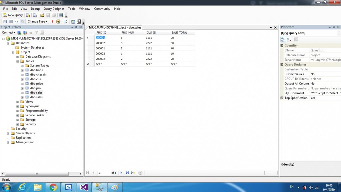Collapse the Tables folder node
The image size is (341, 192).
[x=18, y=61]
